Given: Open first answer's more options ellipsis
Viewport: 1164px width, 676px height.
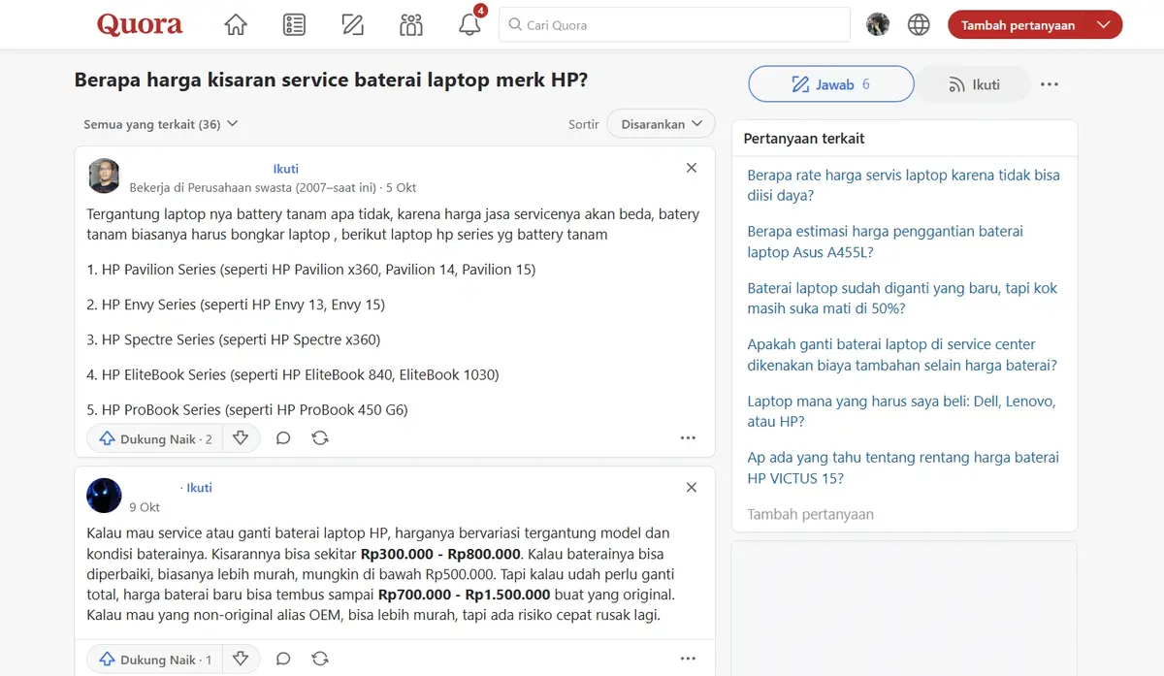Looking at the screenshot, I should tap(688, 438).
